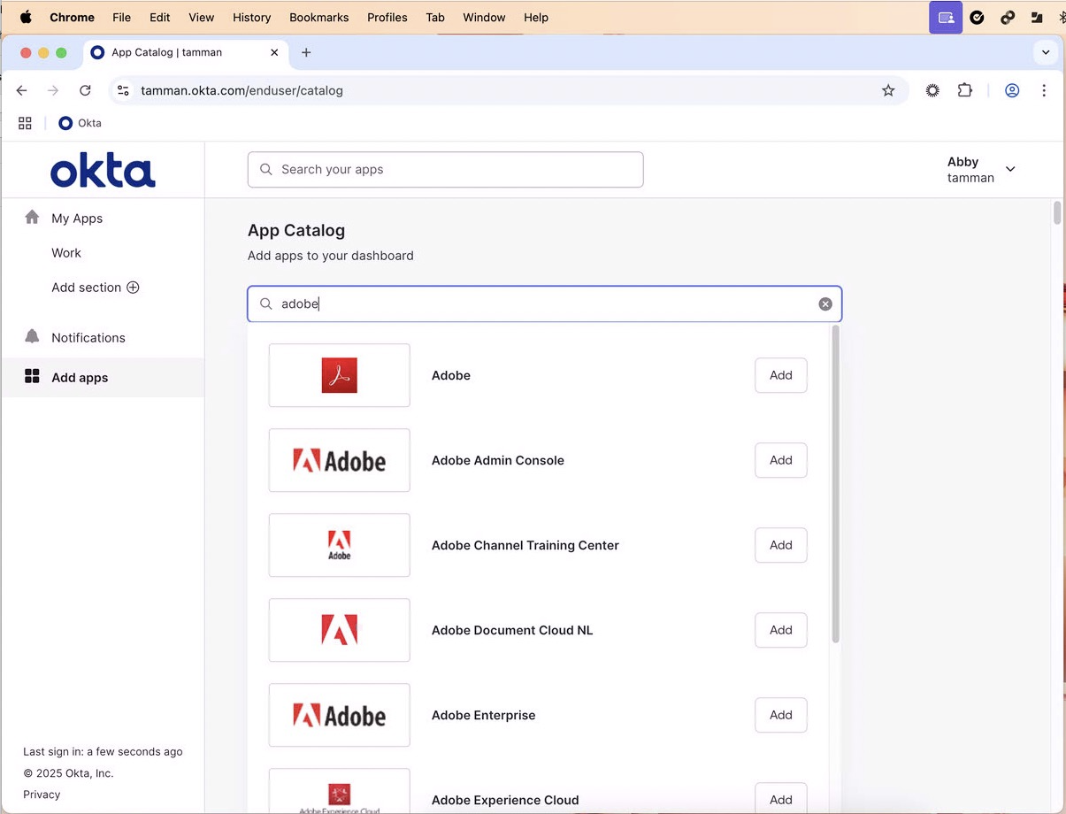Image resolution: width=1066 pixels, height=814 pixels.
Task: Select Add apps in sidebar
Action: 103,377
